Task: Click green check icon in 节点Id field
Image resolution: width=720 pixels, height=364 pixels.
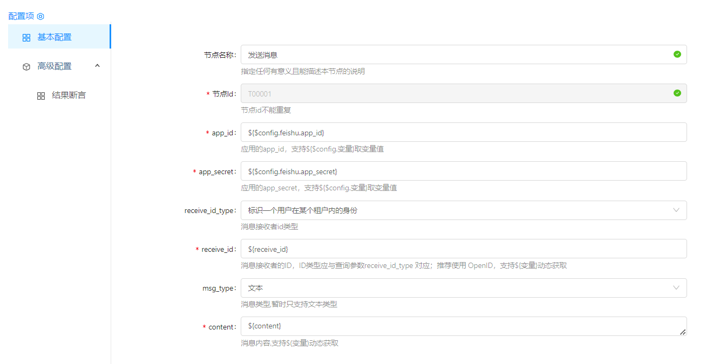Action: pyautogui.click(x=677, y=93)
